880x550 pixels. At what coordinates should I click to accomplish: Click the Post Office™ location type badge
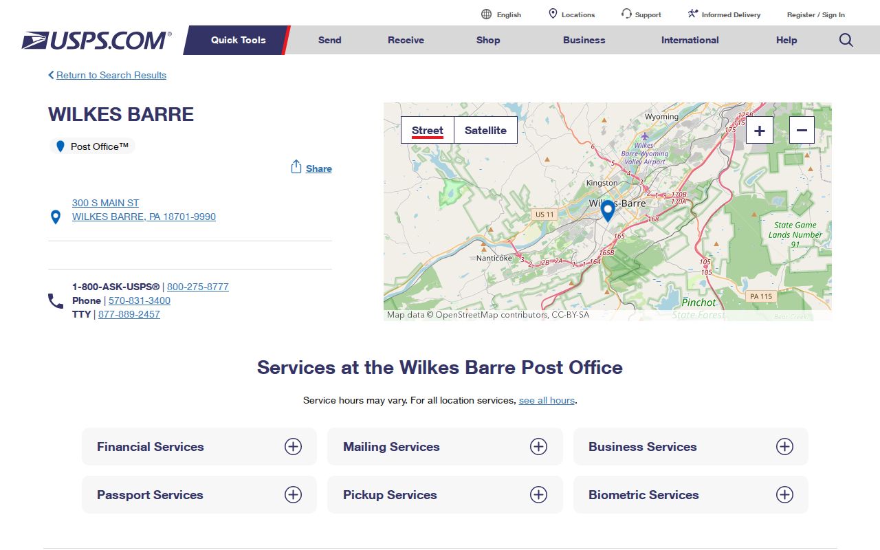[92, 146]
